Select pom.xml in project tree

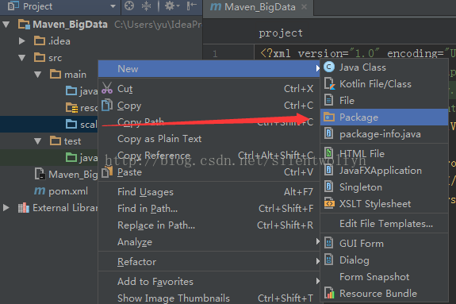click(x=68, y=191)
